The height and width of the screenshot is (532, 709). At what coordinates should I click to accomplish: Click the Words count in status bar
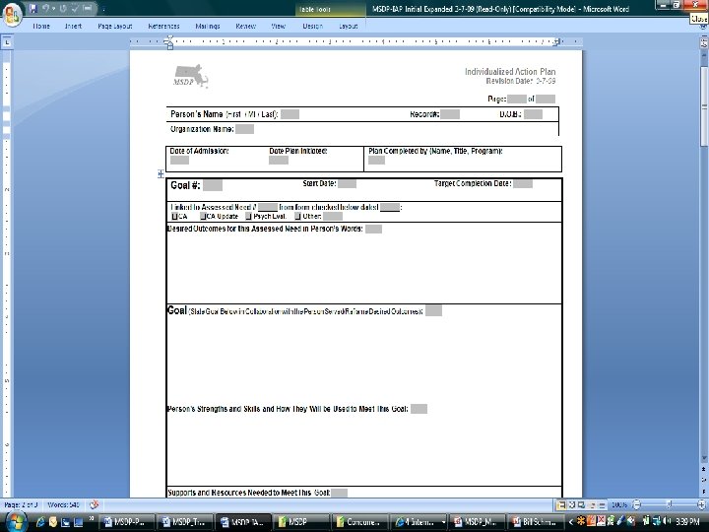pyautogui.click(x=64, y=504)
